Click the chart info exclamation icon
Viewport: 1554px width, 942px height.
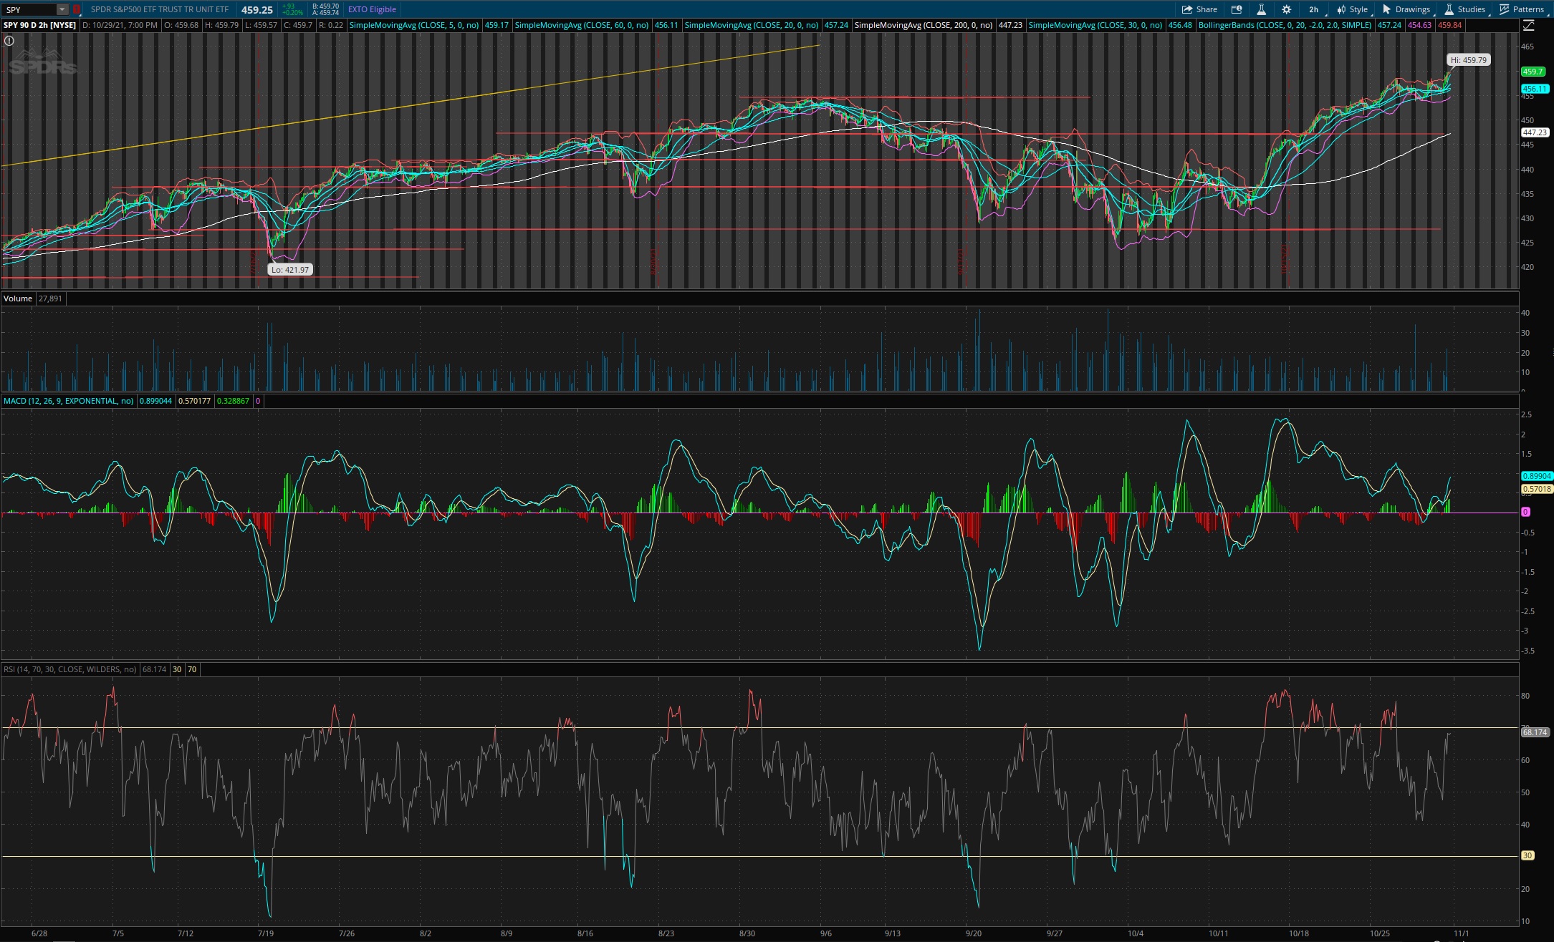pyautogui.click(x=9, y=41)
